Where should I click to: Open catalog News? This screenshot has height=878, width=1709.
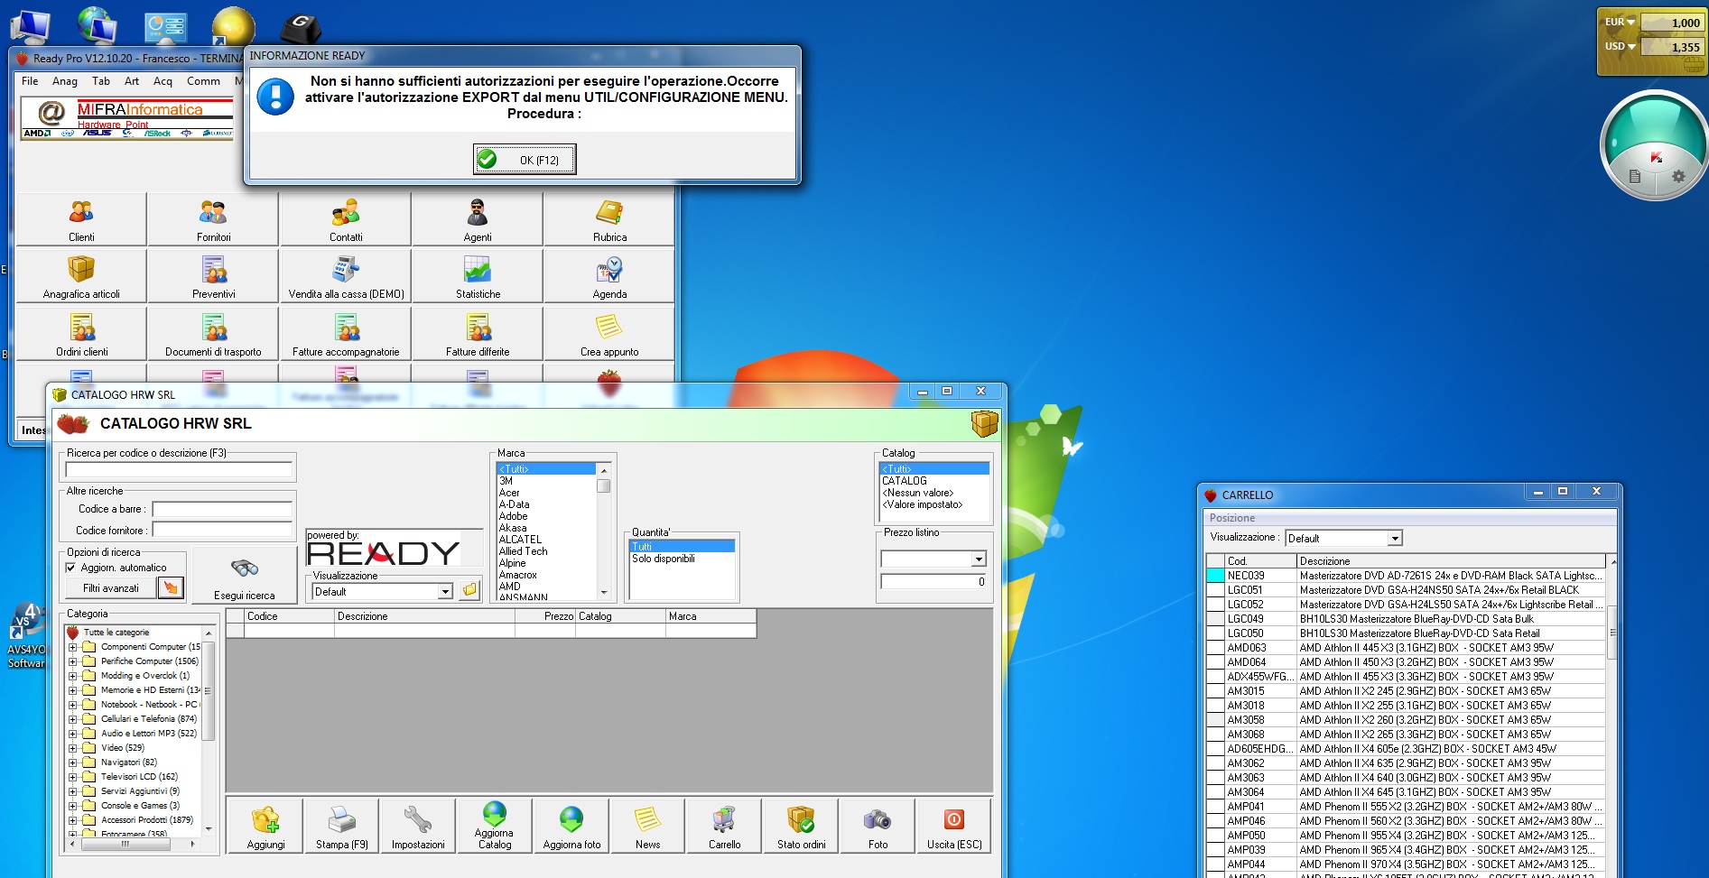point(647,827)
